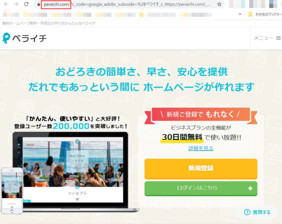This screenshot has width=282, height=224.
Task: Click the browser forward arrow
Action: [x=16, y=4]
